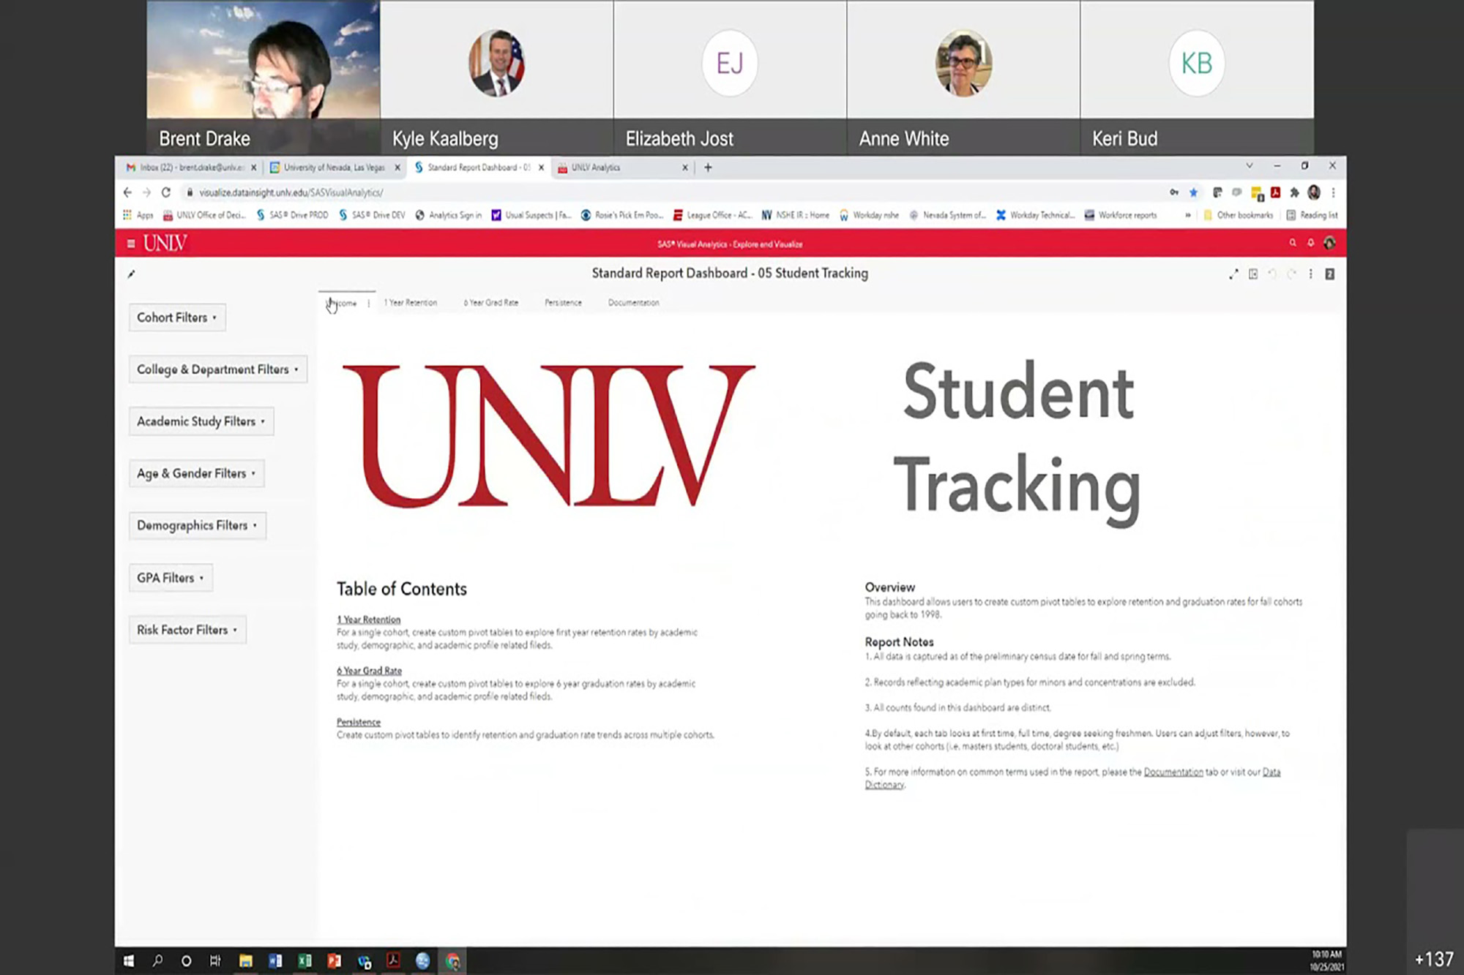Open the report's three-dot more options menu

point(1310,274)
